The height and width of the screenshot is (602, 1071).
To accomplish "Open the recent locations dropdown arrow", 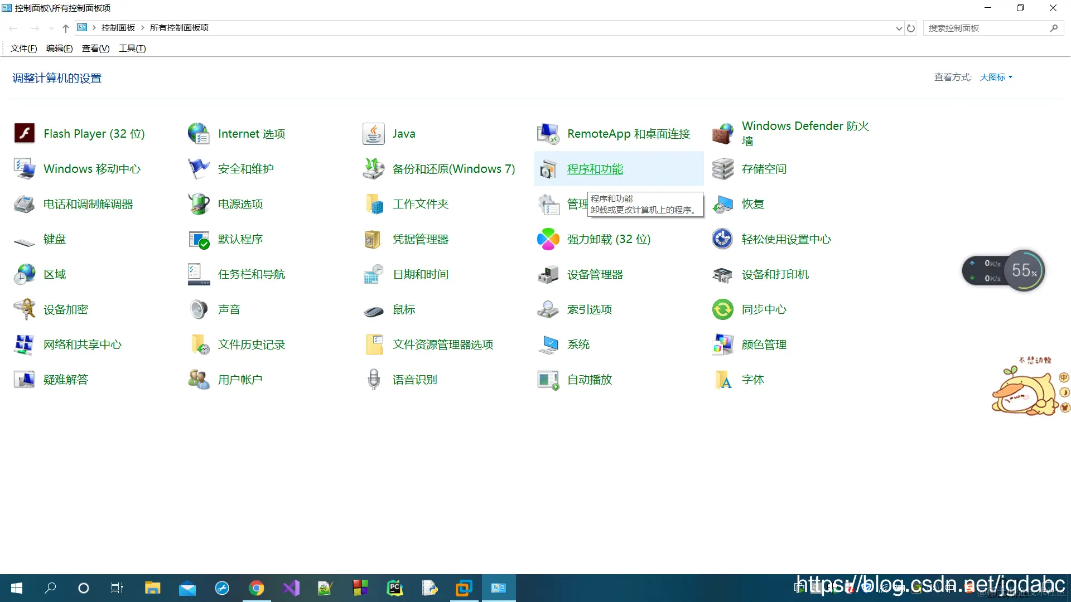I will (51, 28).
